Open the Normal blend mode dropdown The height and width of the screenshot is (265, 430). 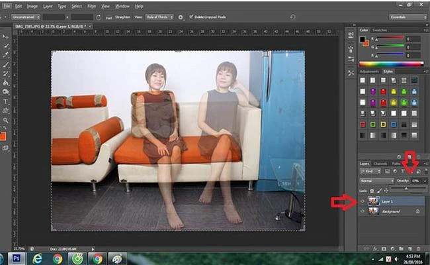(x=376, y=180)
